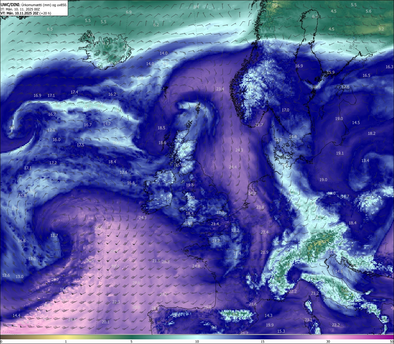Click the 14.7 value label
The image size is (394, 344).
point(107,124)
